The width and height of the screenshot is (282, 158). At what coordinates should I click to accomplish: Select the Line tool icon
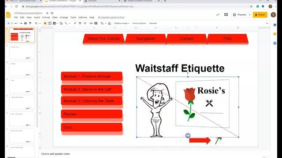(66, 23)
